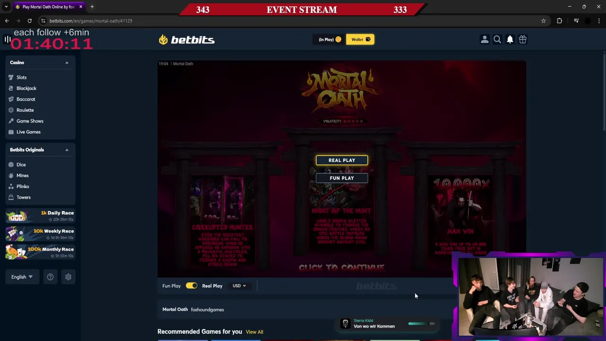Click the CLICK TO CONTINUE text

[341, 268]
